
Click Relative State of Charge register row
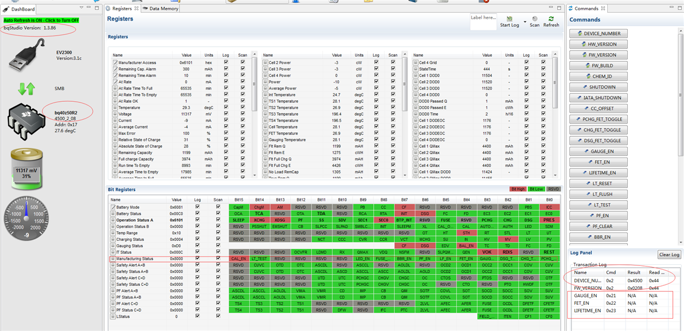(181, 140)
